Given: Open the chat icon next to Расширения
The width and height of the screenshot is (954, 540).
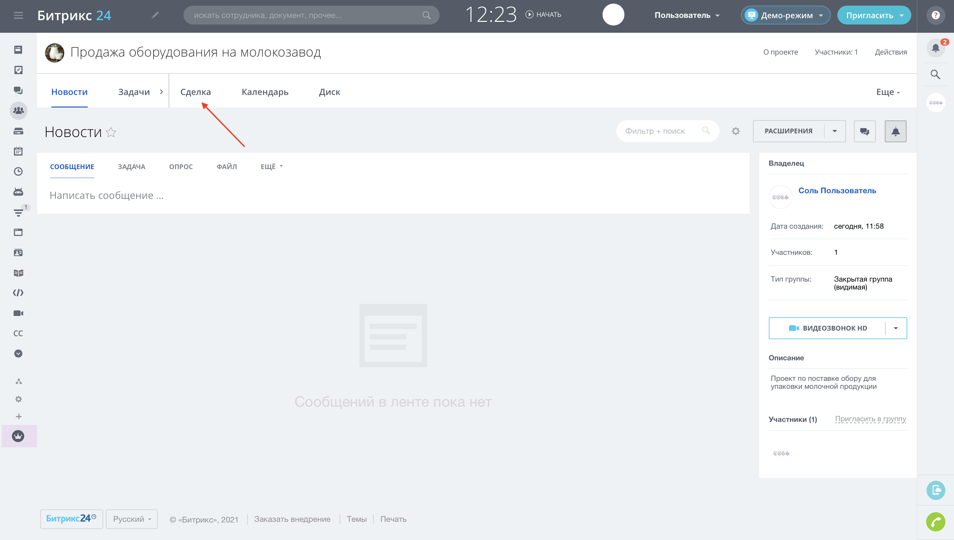Looking at the screenshot, I should point(865,131).
